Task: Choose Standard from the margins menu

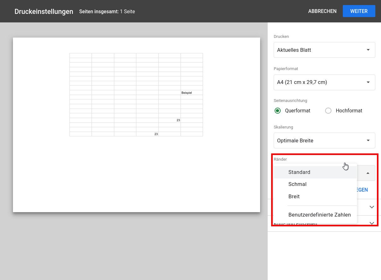Action: coord(299,172)
